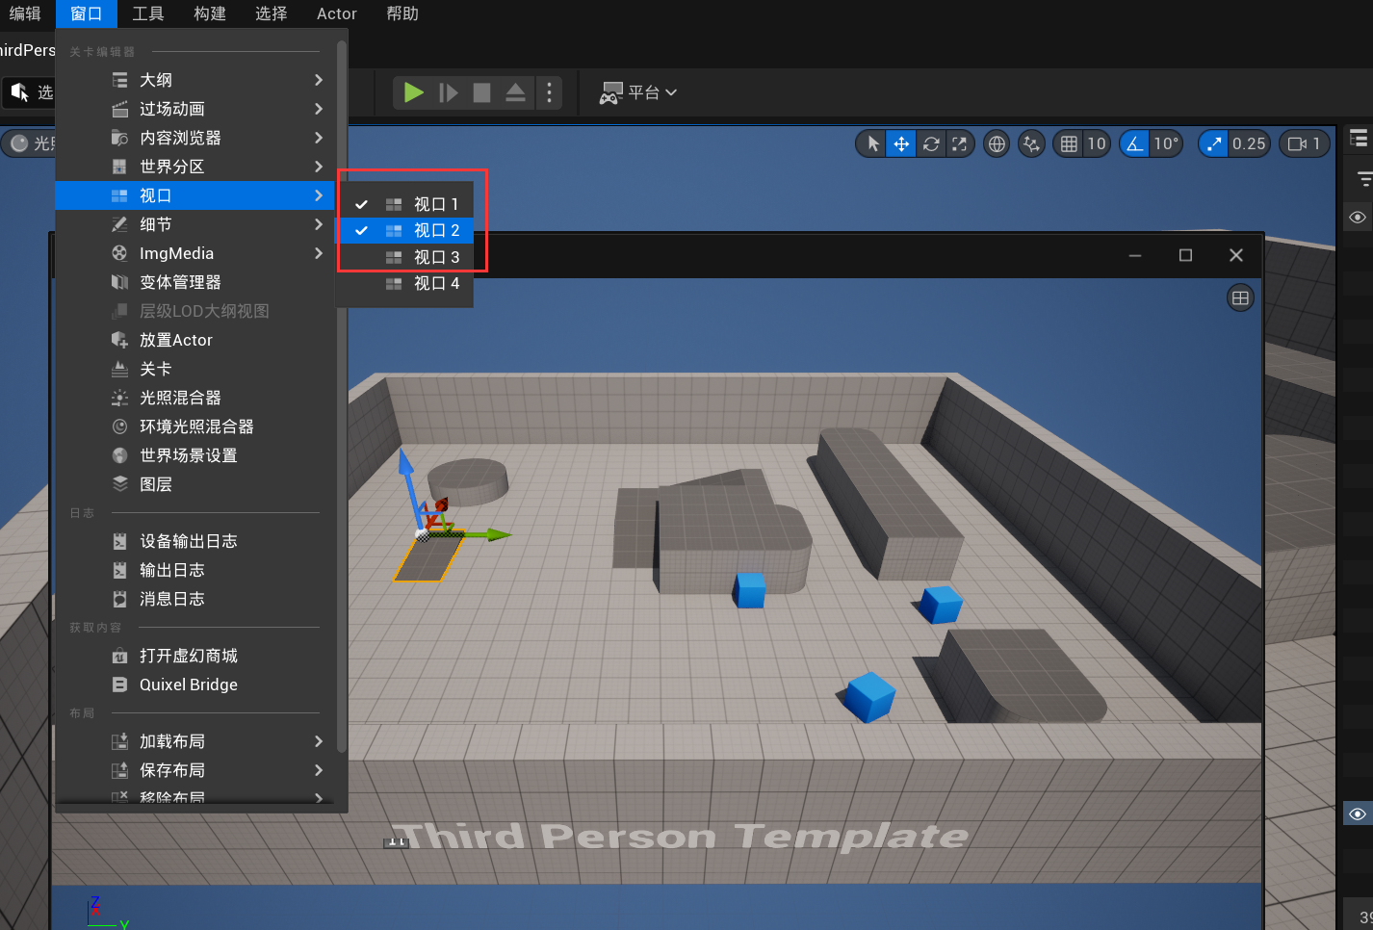Expand 加载布局 submenu
The width and height of the screenshot is (1373, 930).
tap(195, 741)
